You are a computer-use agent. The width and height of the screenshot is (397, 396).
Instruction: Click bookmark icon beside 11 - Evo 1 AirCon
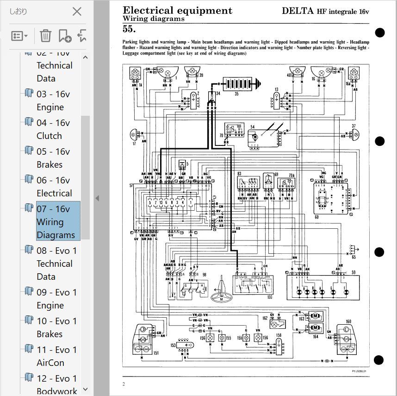tap(29, 348)
